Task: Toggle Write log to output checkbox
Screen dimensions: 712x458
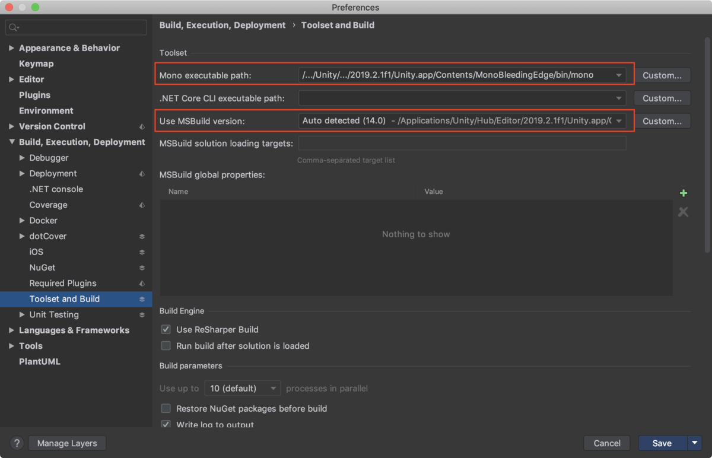Action: point(166,425)
